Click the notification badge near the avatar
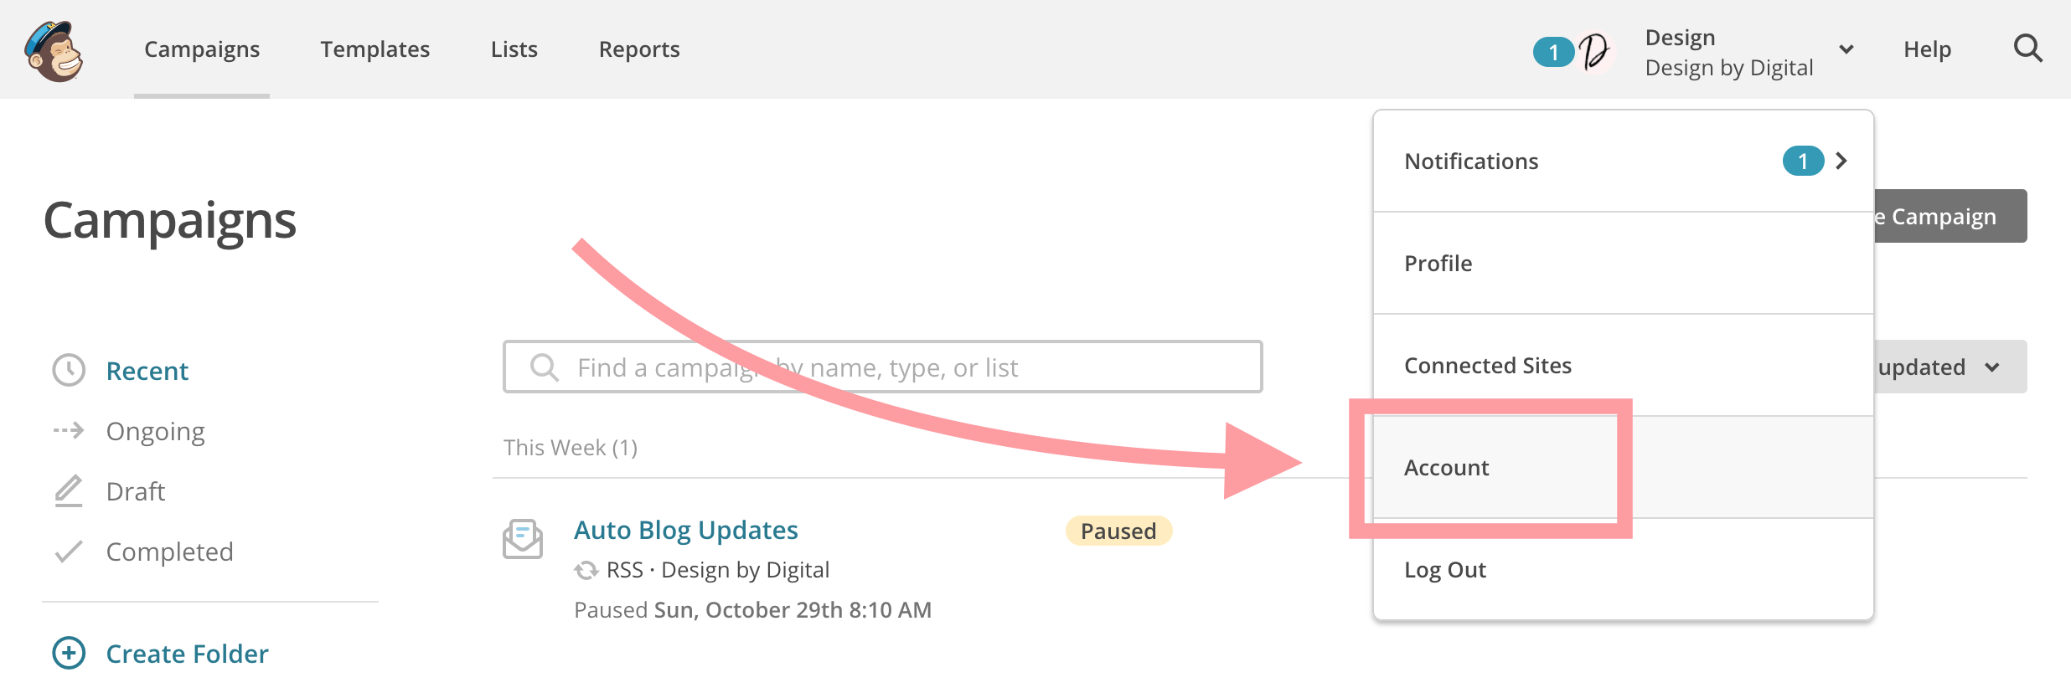This screenshot has width=2071, height=698. pos(1553,52)
